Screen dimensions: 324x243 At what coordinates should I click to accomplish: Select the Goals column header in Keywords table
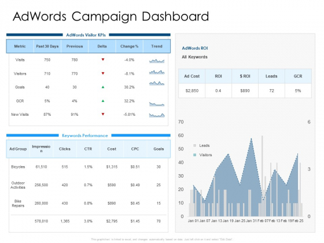pos(159,149)
